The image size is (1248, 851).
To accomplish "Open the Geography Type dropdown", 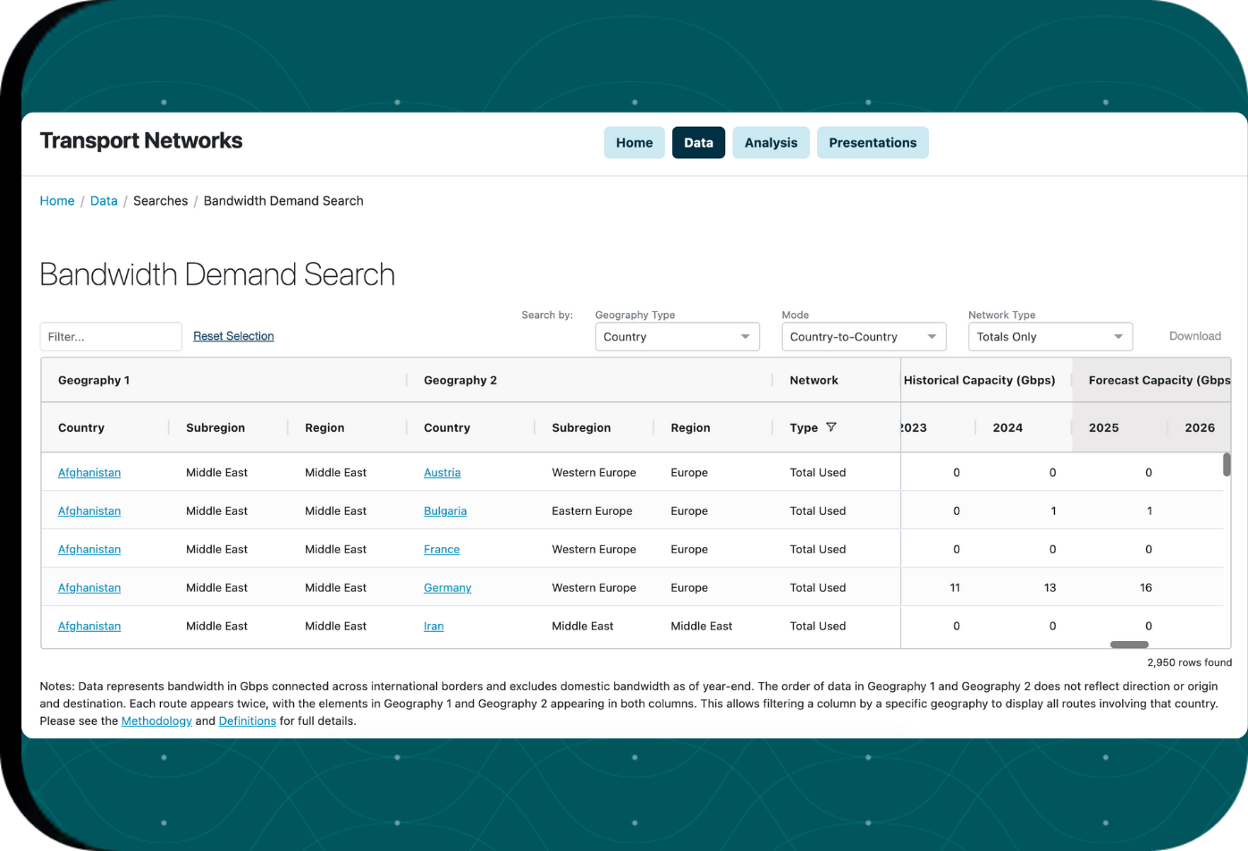I will pos(677,337).
